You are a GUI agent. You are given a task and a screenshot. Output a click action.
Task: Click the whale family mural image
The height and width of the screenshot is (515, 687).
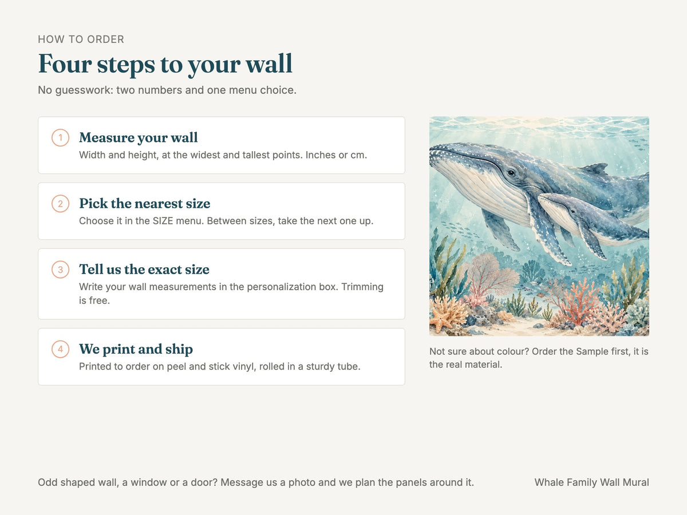coord(539,226)
